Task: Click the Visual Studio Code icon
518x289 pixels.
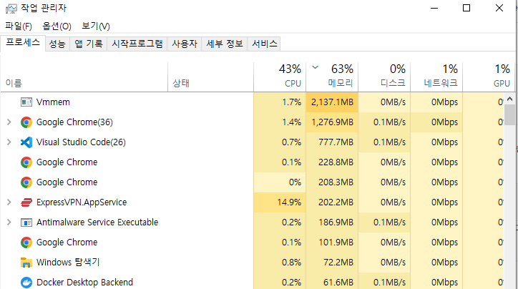Action: pos(26,142)
